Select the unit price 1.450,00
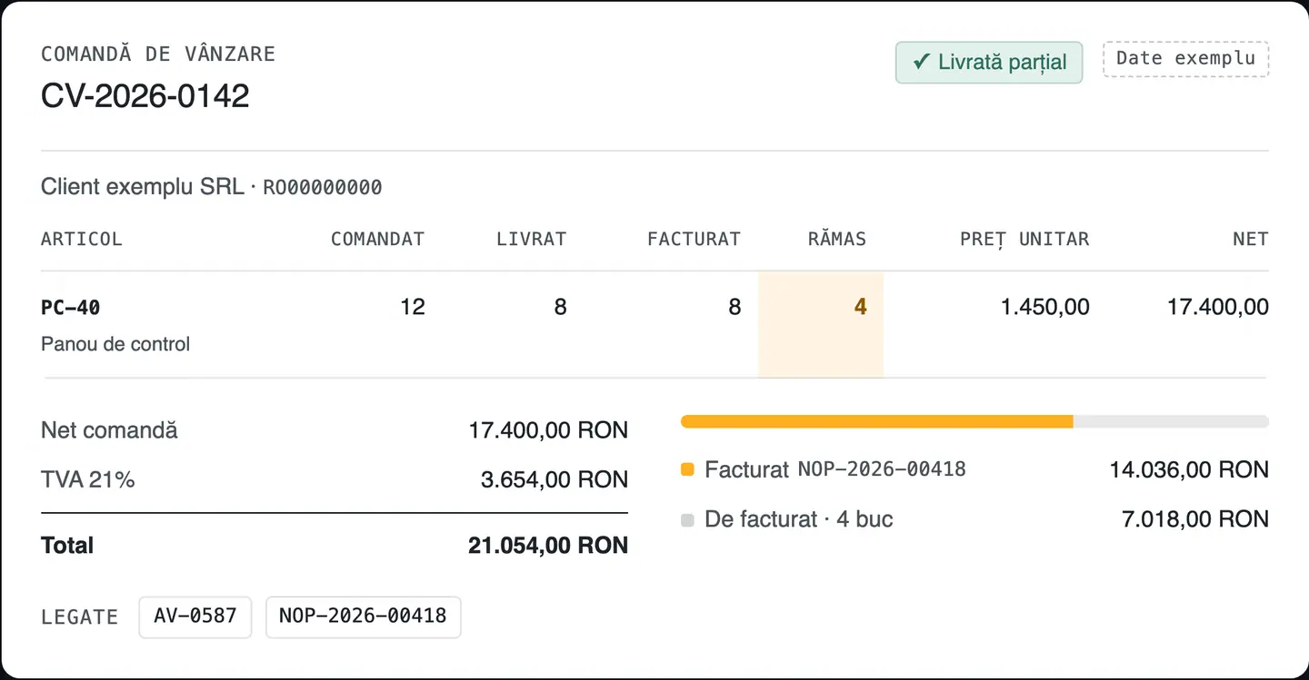The image size is (1309, 680). (x=1045, y=307)
